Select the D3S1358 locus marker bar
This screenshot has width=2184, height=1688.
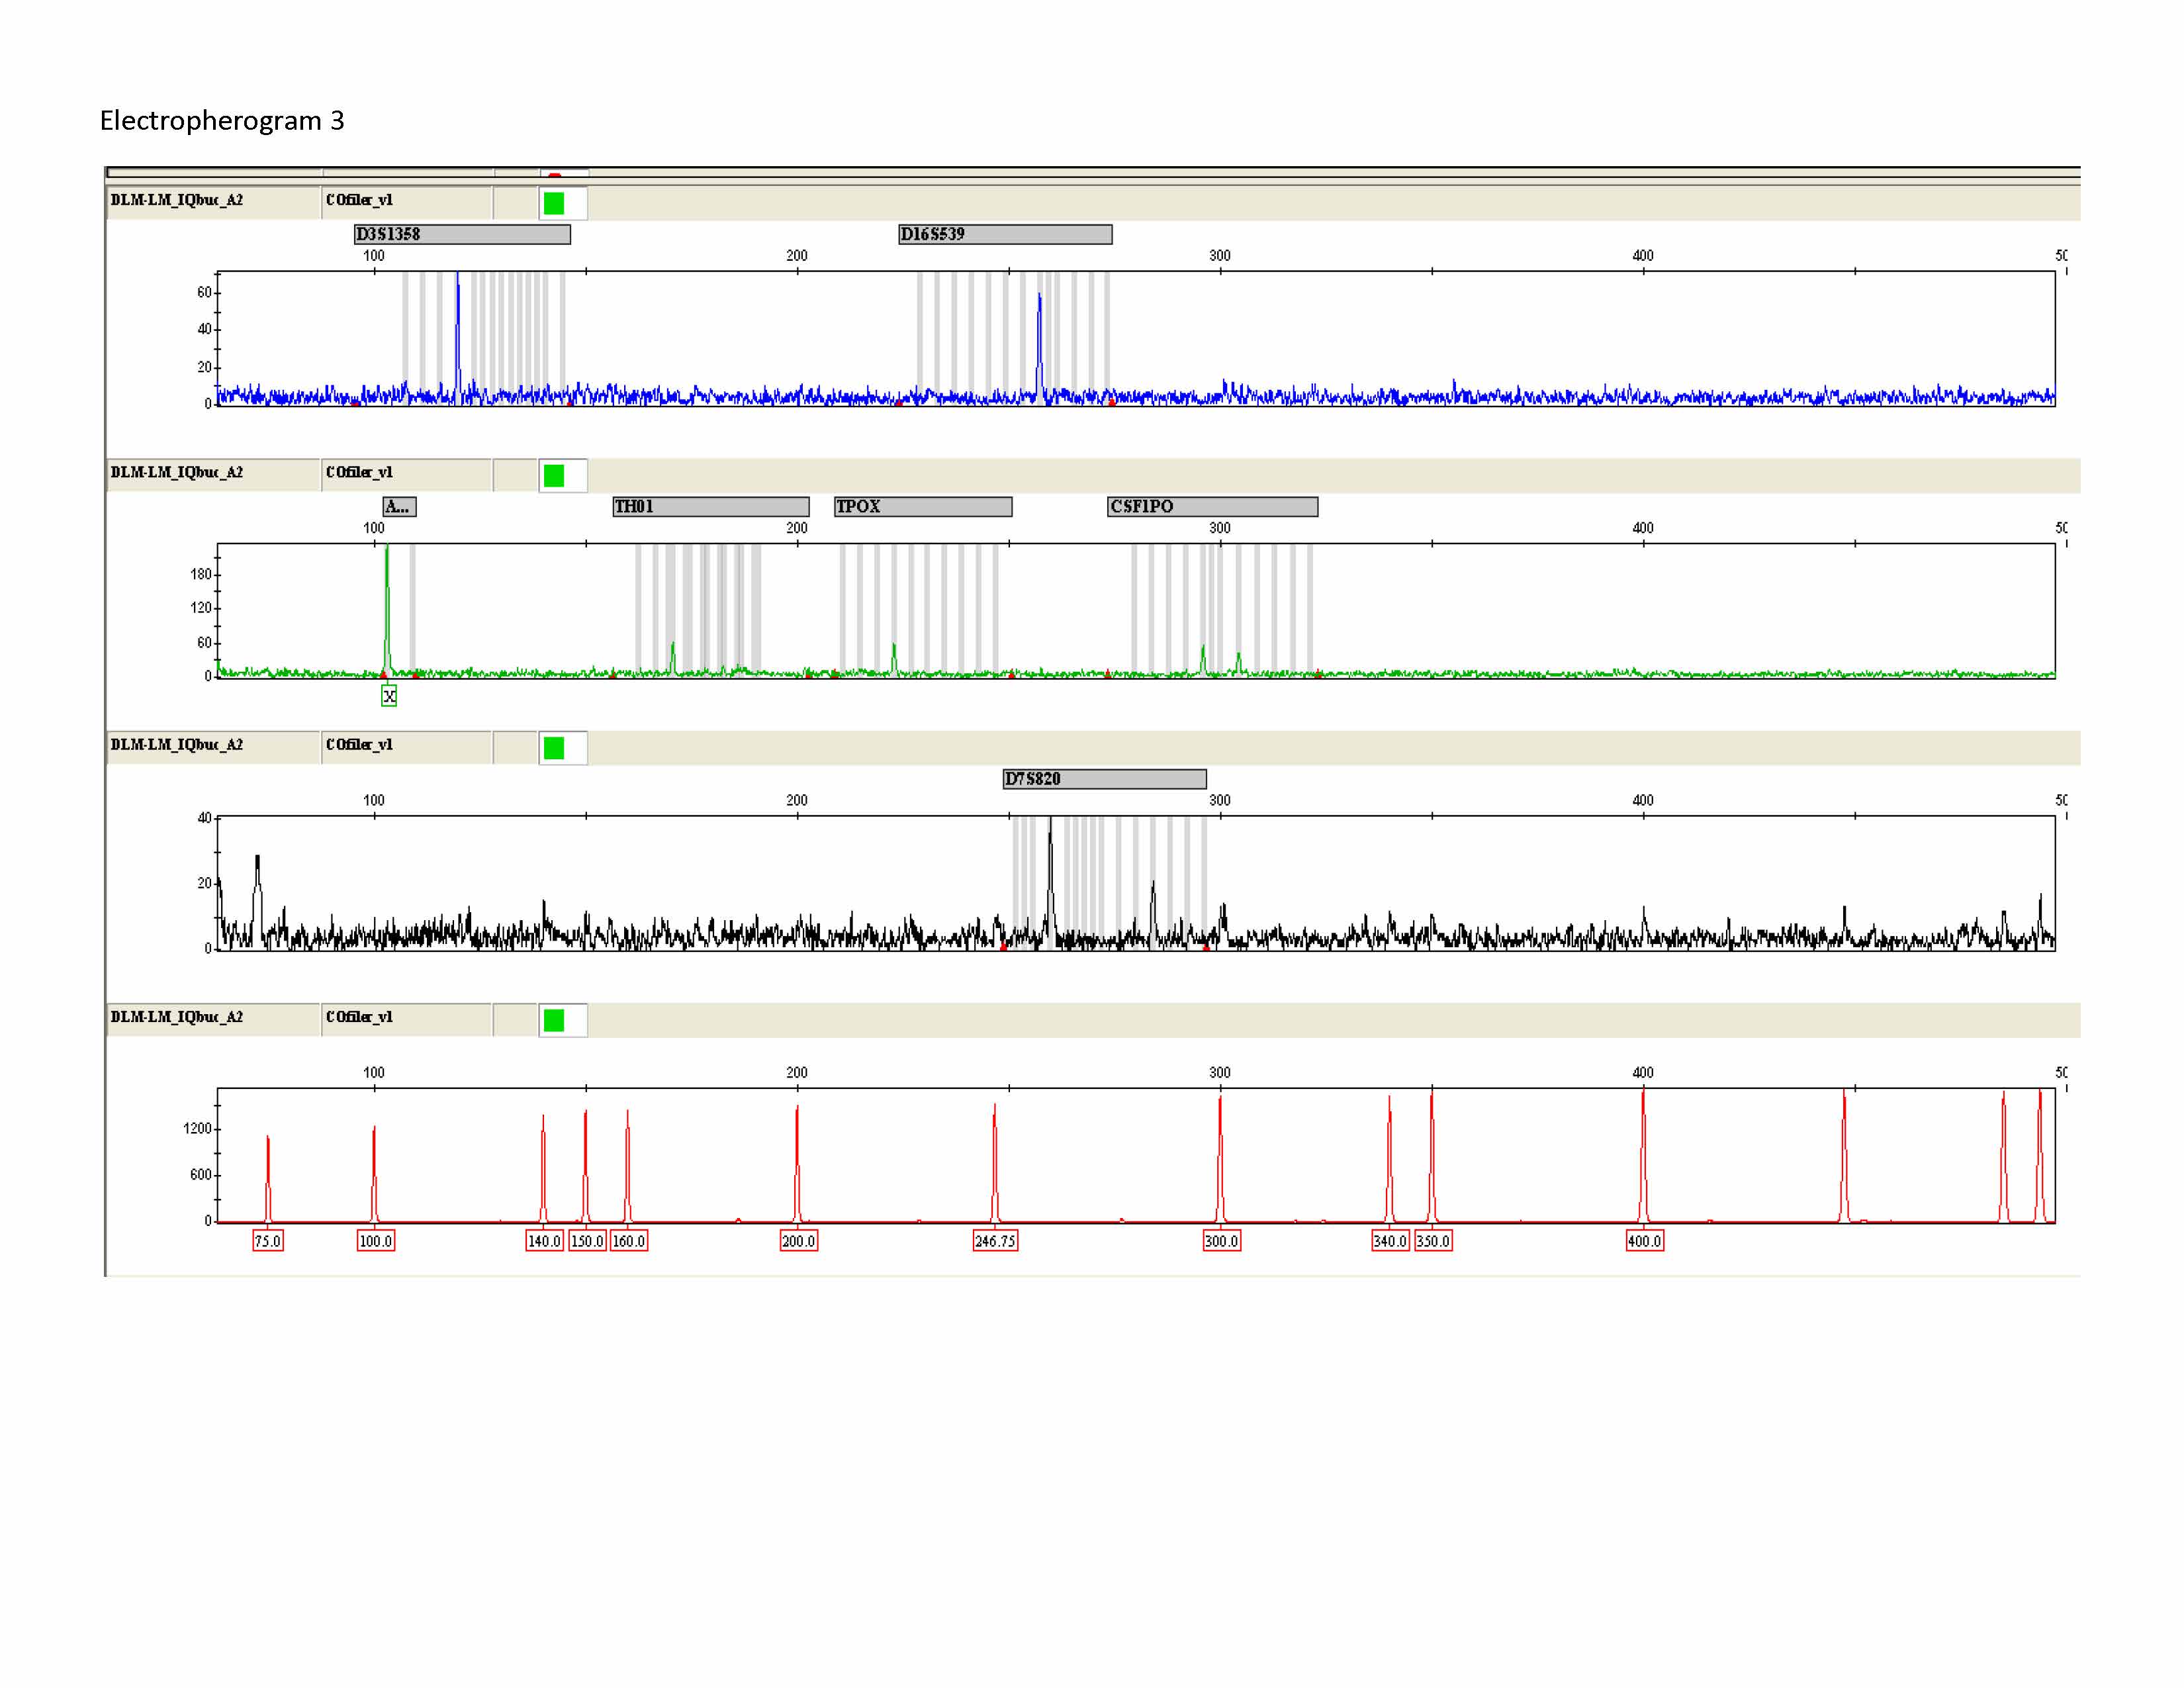coord(462,234)
